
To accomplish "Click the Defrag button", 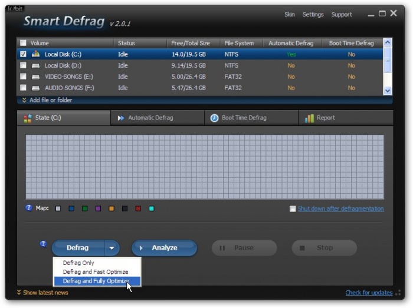I will pos(78,248).
